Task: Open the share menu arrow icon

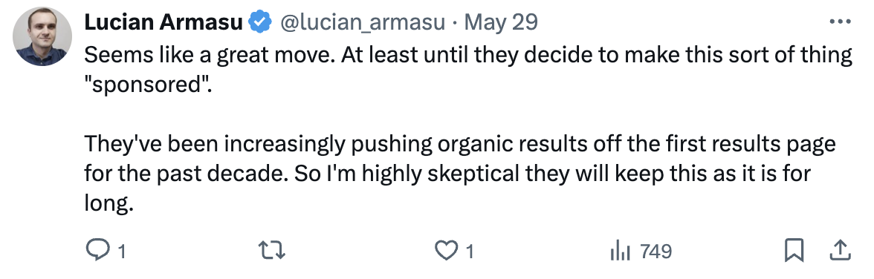Action: (840, 251)
